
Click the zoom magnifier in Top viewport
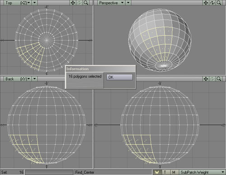pos(86,3)
